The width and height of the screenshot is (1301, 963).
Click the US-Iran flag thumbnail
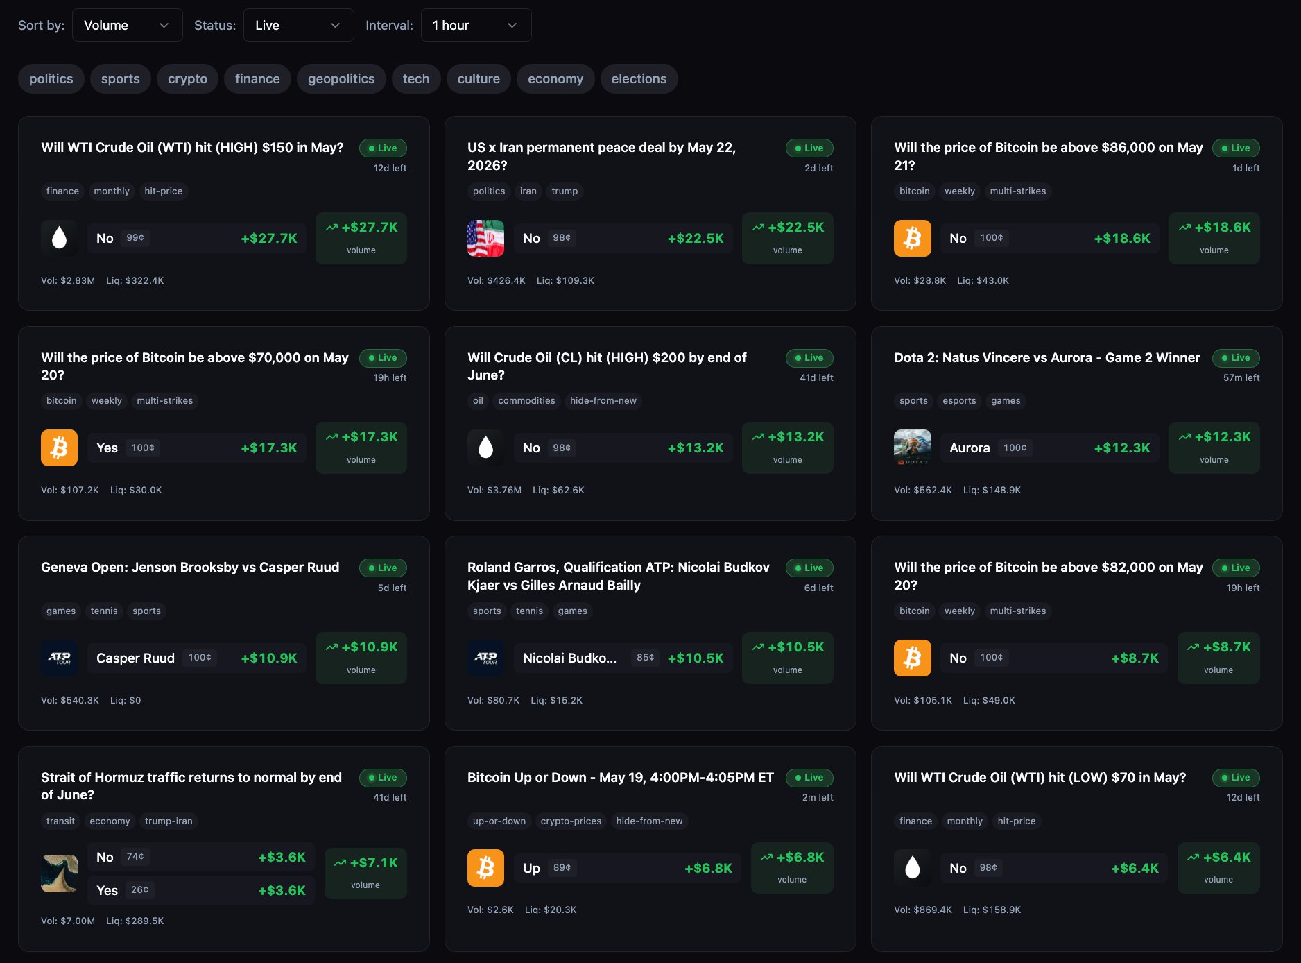coord(486,238)
